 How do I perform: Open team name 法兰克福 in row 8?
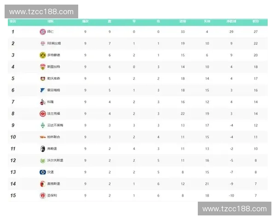click(53, 114)
